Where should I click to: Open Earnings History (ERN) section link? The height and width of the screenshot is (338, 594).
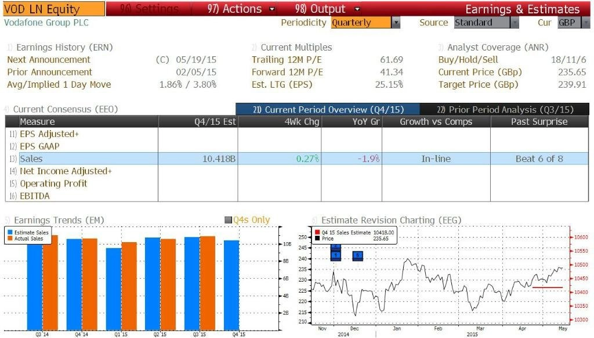point(64,48)
